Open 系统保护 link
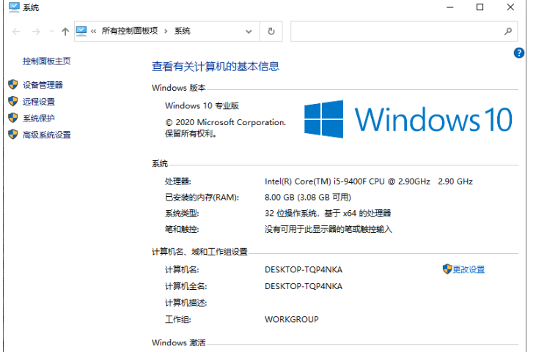 pos(39,119)
